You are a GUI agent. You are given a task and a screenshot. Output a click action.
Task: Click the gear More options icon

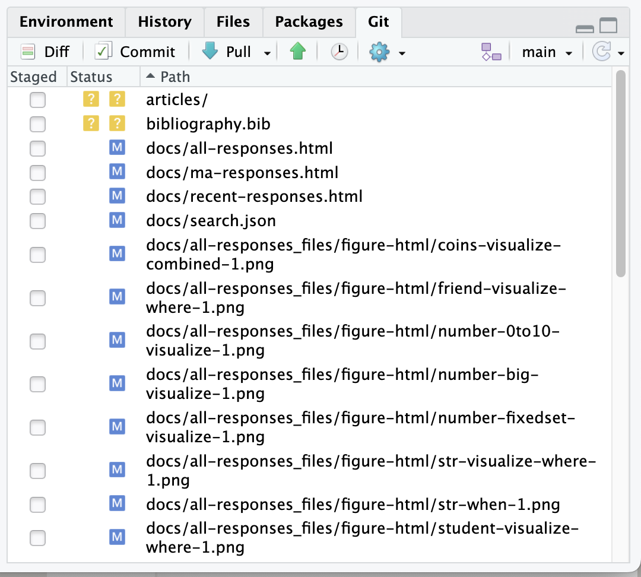point(379,52)
